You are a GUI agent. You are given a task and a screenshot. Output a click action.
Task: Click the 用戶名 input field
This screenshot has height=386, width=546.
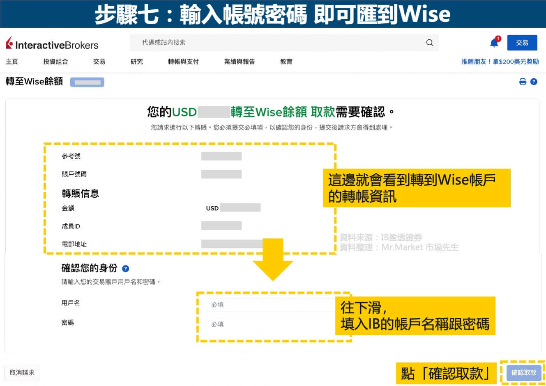point(272,305)
